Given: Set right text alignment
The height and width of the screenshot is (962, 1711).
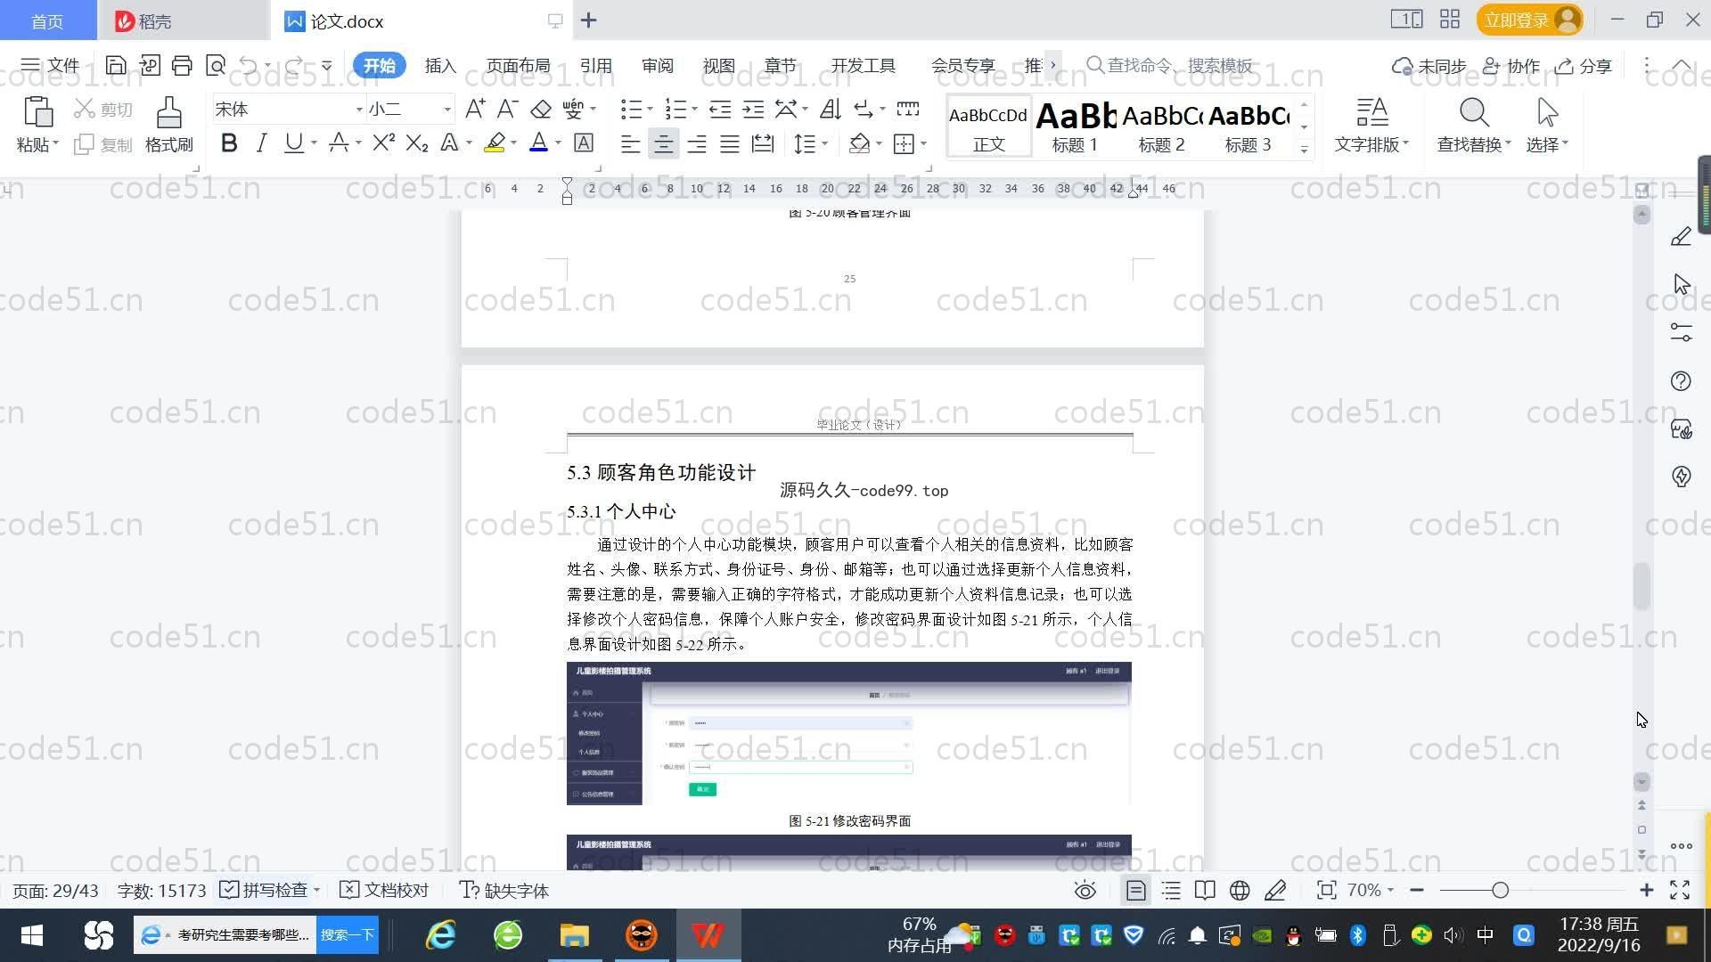Looking at the screenshot, I should point(696,143).
